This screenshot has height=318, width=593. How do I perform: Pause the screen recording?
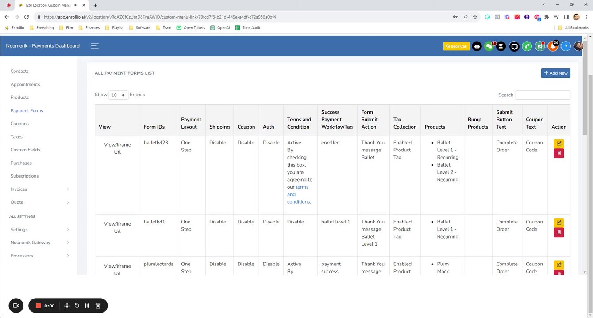coord(87,306)
